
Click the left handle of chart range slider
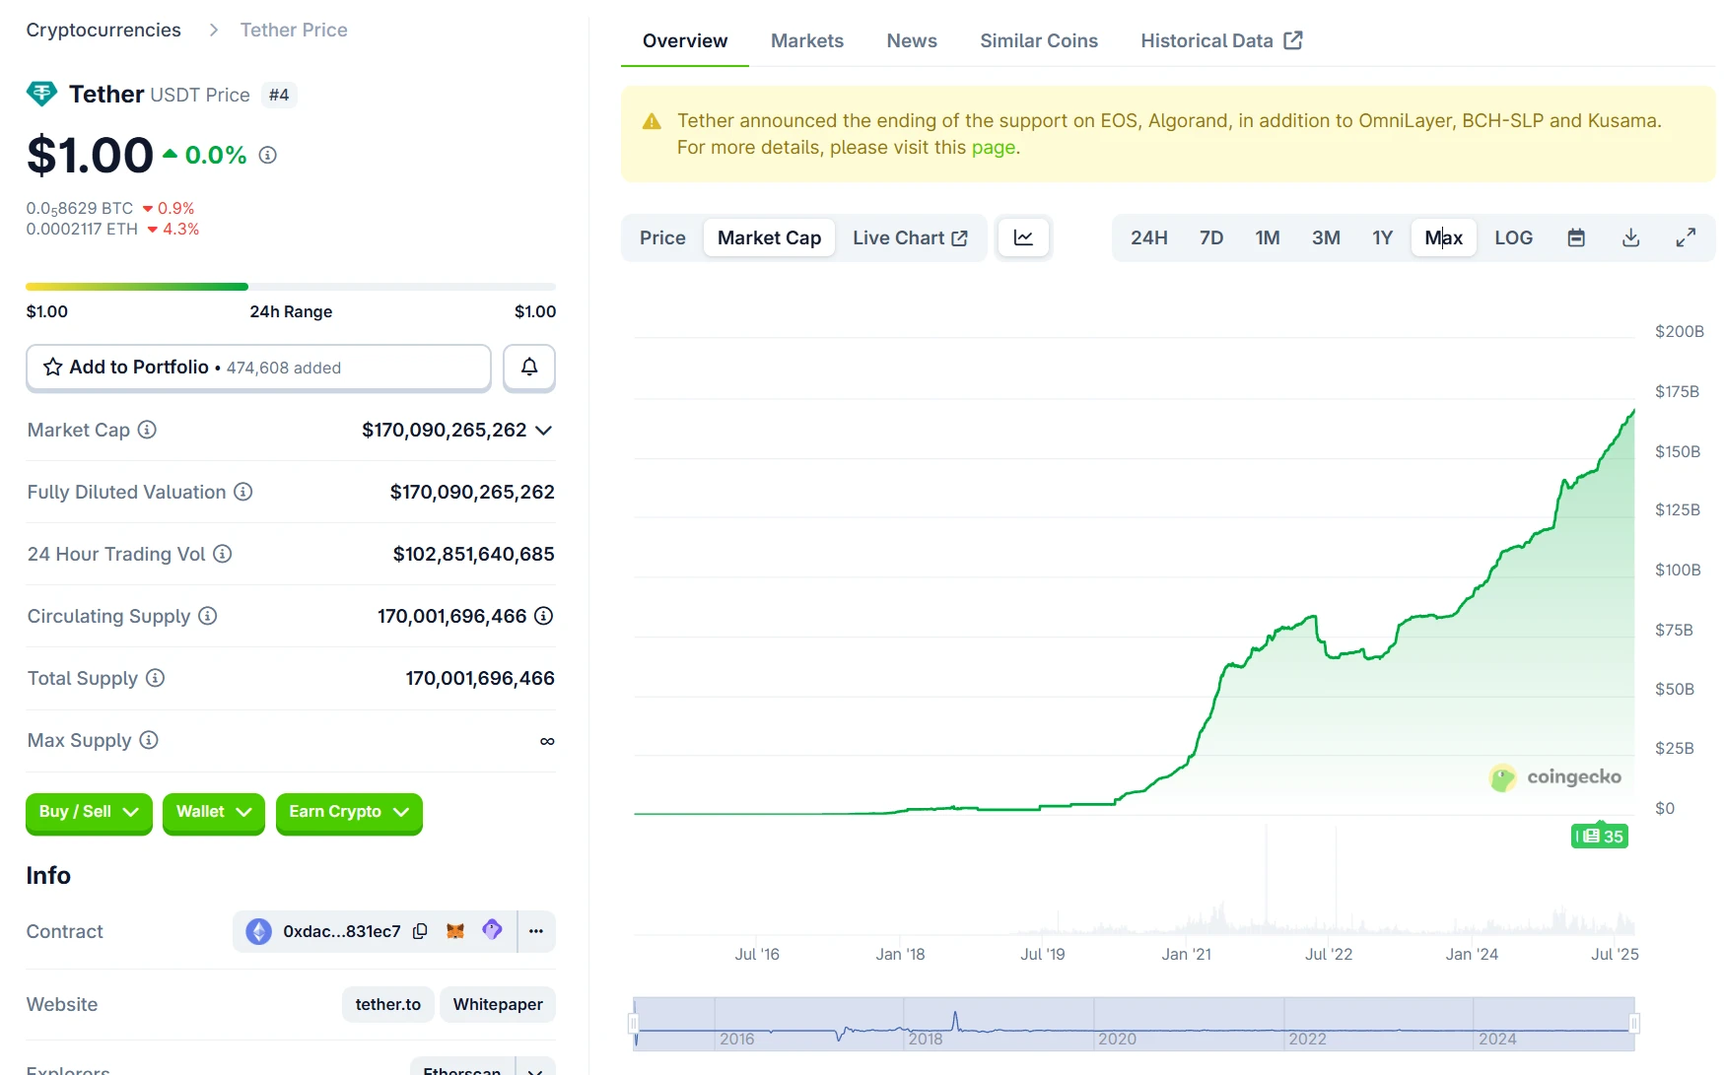click(634, 1024)
